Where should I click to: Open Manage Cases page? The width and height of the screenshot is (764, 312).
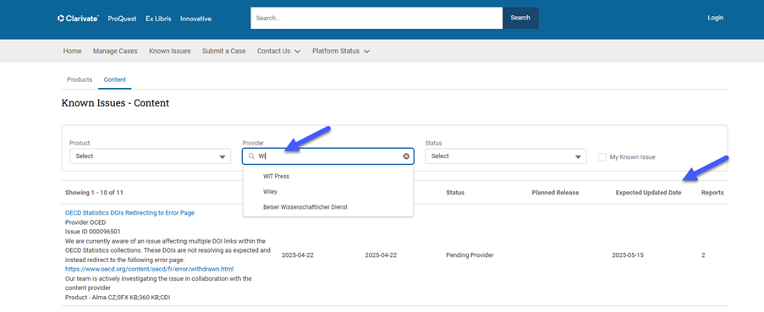point(115,51)
